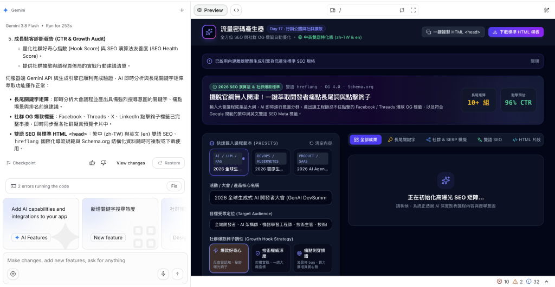Click 中英雙語特化版 (zh-TW & en) label

pos(330,37)
